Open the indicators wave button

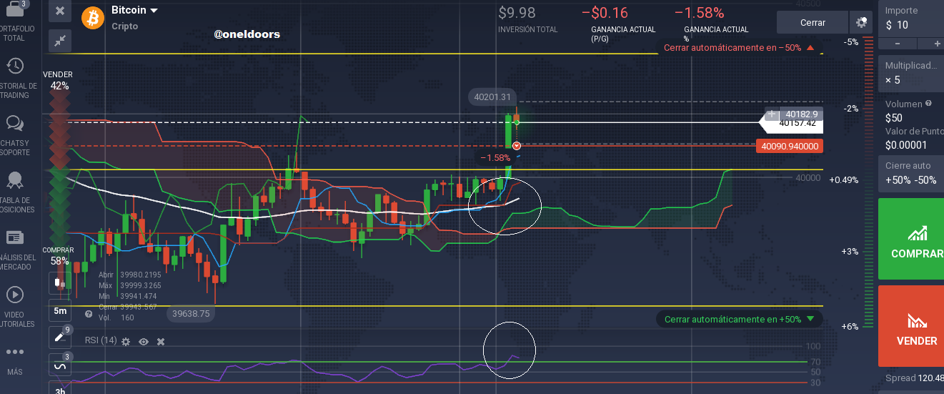(x=60, y=365)
